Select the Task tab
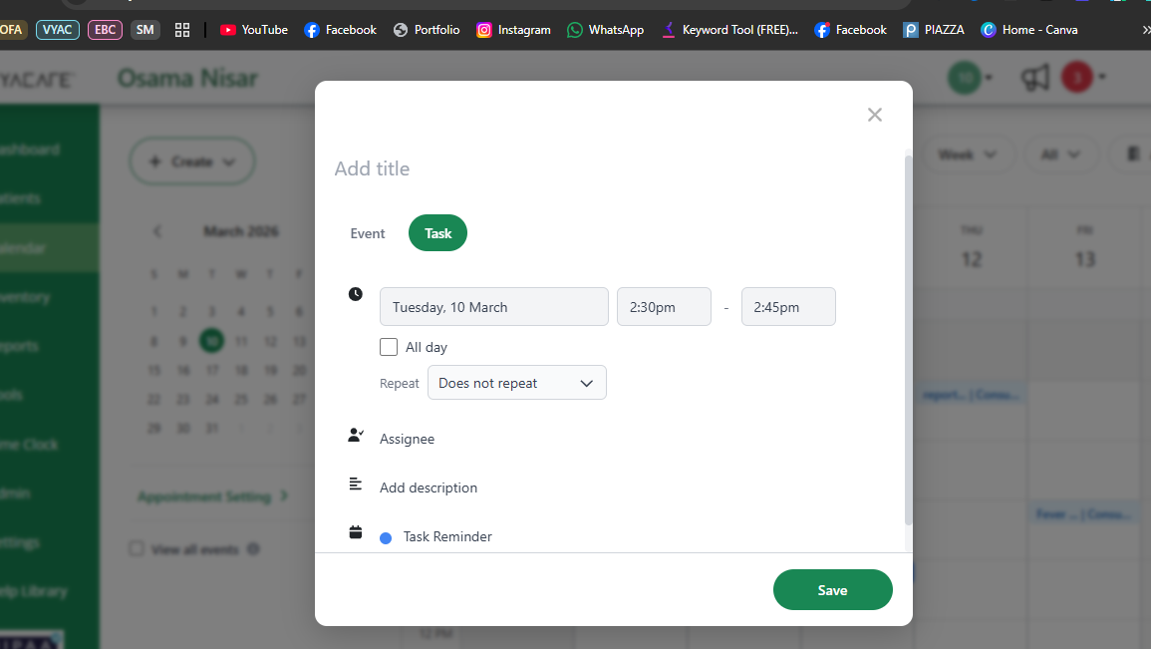The height and width of the screenshot is (649, 1151). pos(437,233)
